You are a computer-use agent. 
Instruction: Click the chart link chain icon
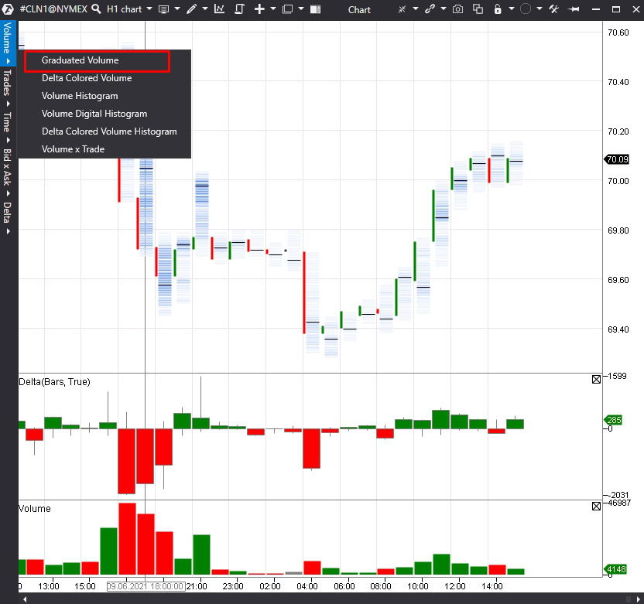point(430,9)
